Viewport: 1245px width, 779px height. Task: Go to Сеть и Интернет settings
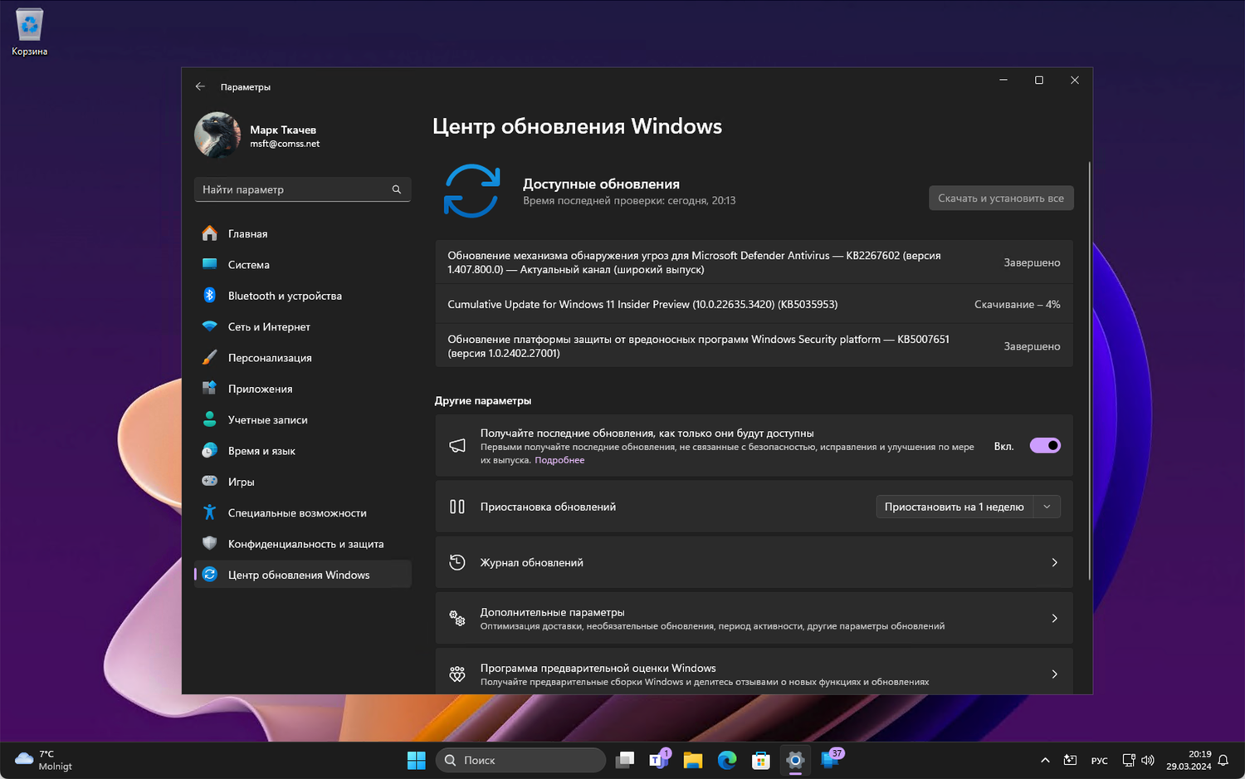302,326
